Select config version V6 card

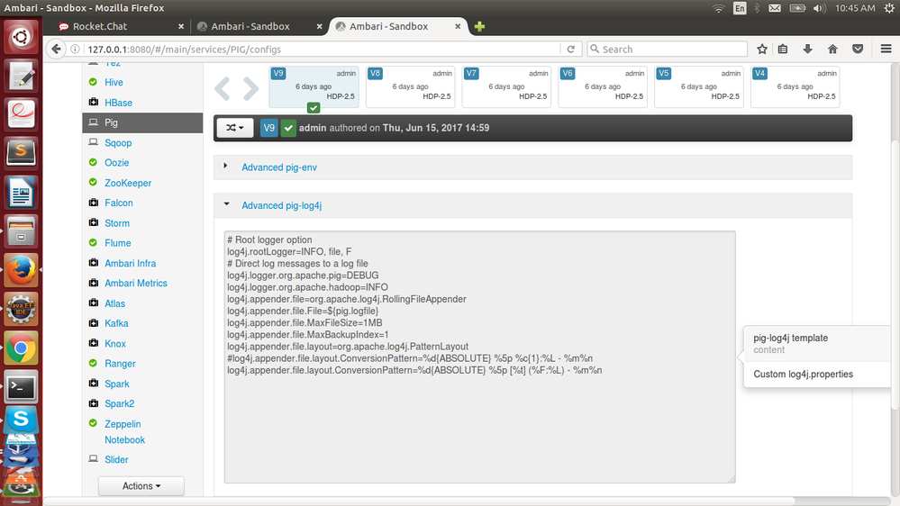coord(603,86)
